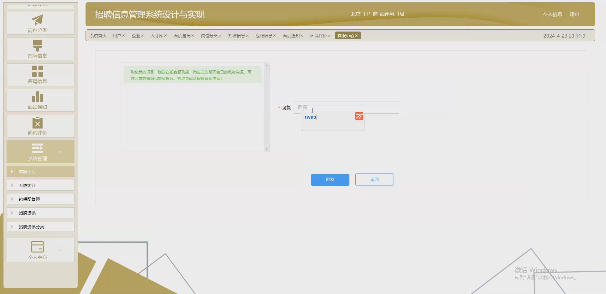Click the chat panel scroll up arrow
Viewport: 606px width, 294px height.
pyautogui.click(x=267, y=66)
